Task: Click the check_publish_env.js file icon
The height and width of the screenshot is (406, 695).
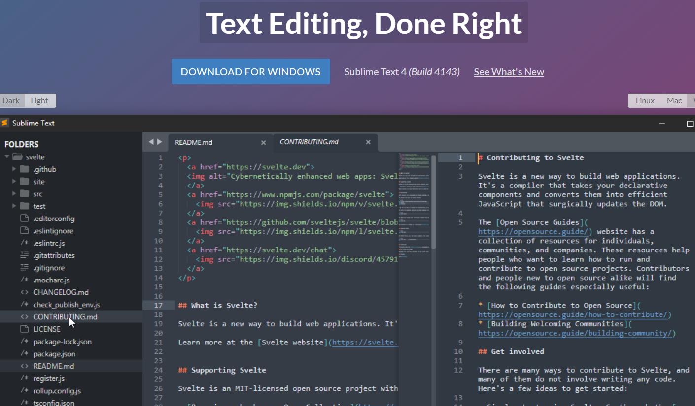Action: tap(25, 305)
